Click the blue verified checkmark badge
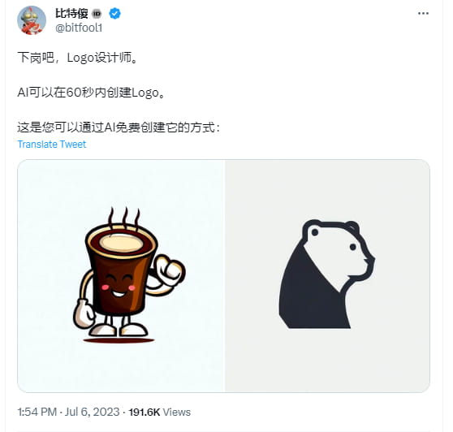 tap(114, 14)
